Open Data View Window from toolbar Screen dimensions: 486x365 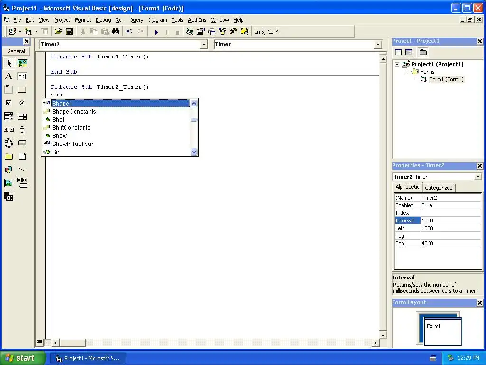point(244,32)
